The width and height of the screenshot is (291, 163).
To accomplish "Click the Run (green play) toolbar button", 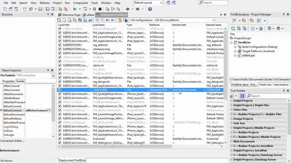I will click(x=75, y=9).
